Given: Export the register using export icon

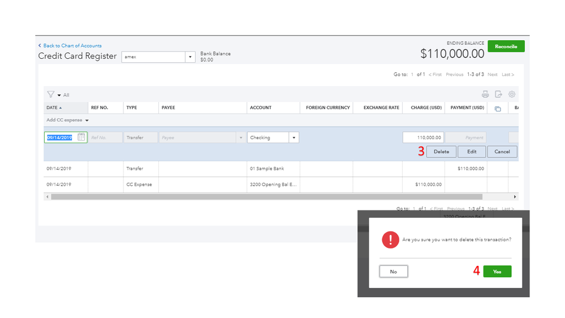Looking at the screenshot, I should 498,94.
